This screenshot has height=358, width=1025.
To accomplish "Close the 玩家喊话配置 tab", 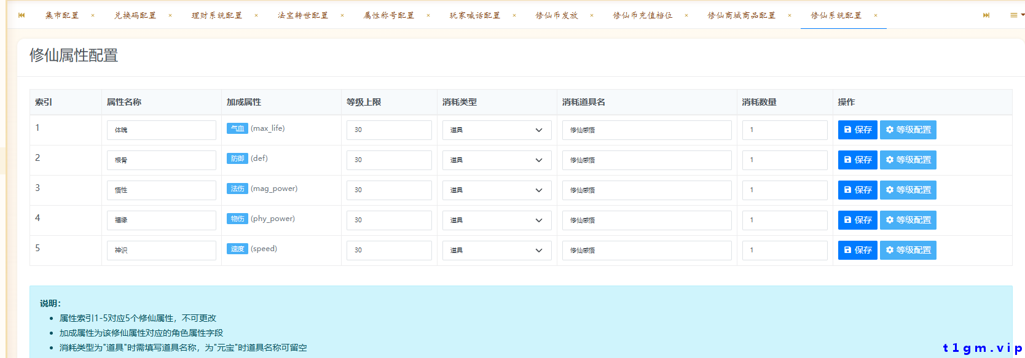I will (514, 15).
